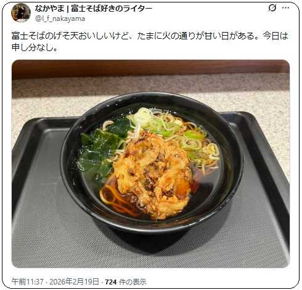The width and height of the screenshot is (302, 290).
Task: Open the three-dot more options menu
Action: coord(285,8)
